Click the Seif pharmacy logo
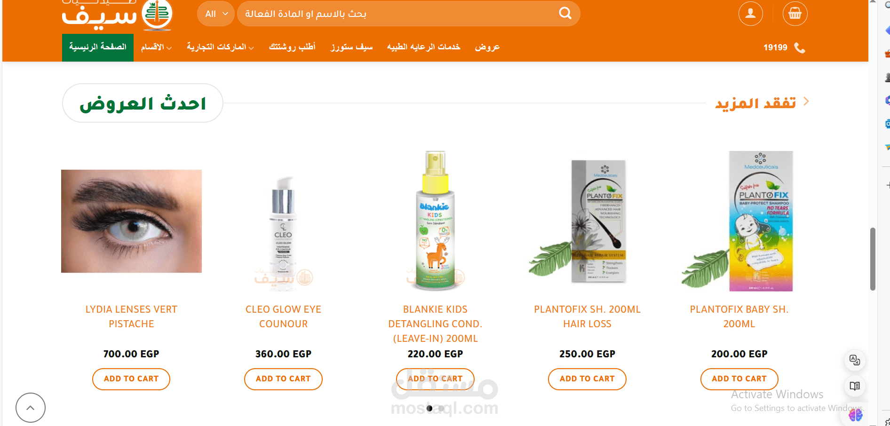890x426 pixels. click(117, 16)
